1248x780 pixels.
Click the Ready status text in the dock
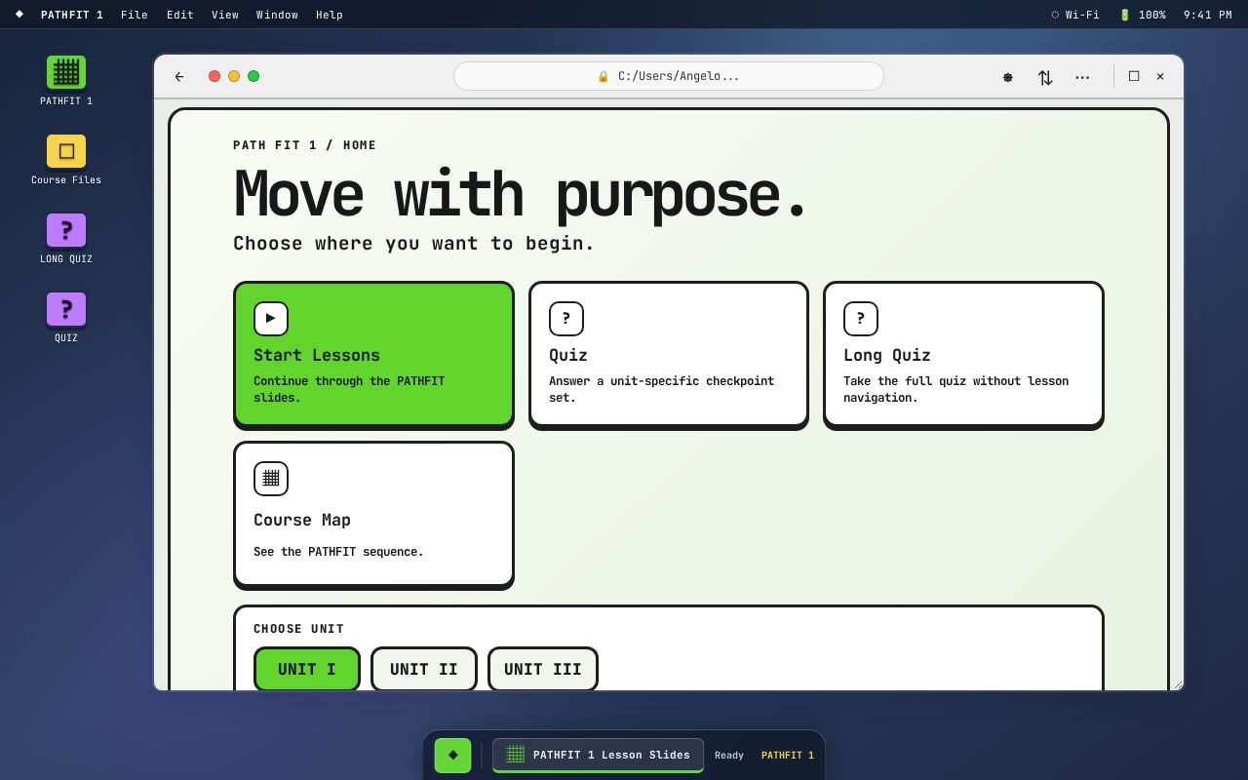coord(729,756)
